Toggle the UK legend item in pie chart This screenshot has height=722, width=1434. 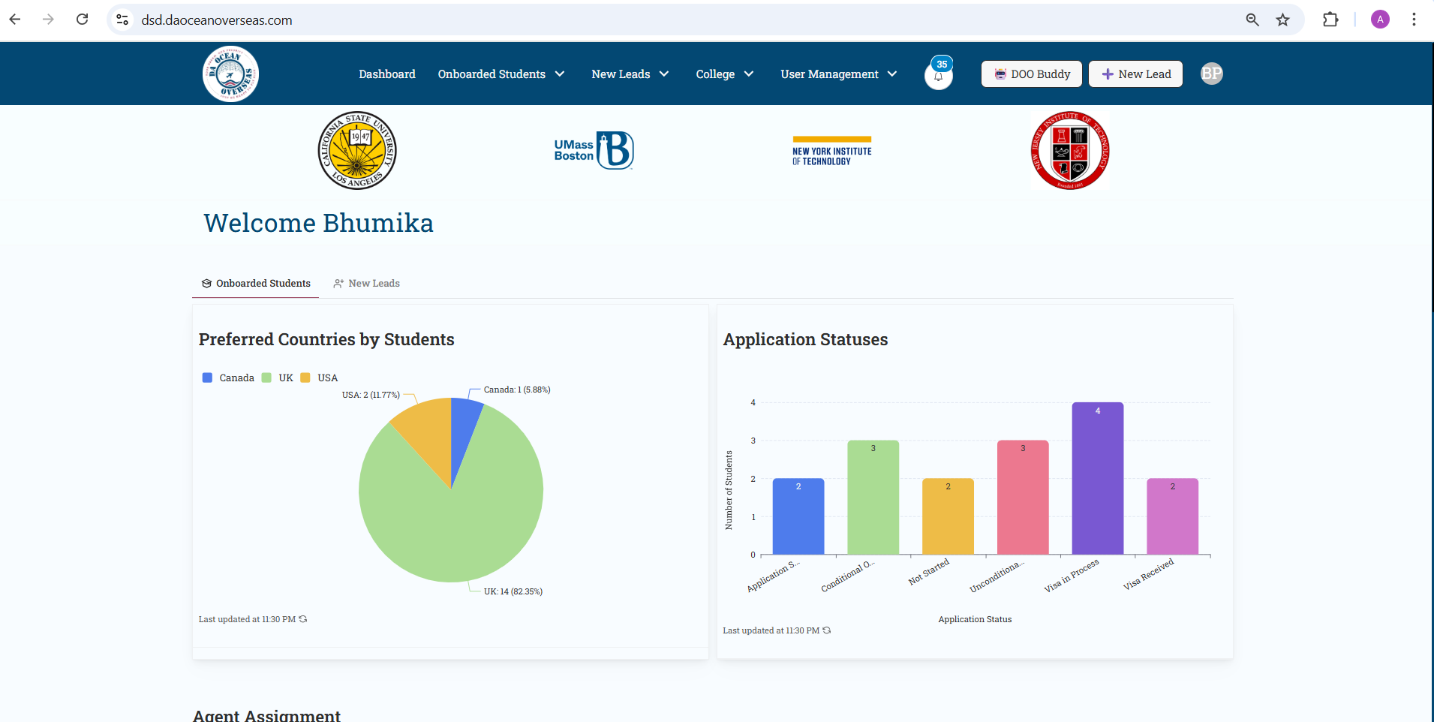(277, 378)
